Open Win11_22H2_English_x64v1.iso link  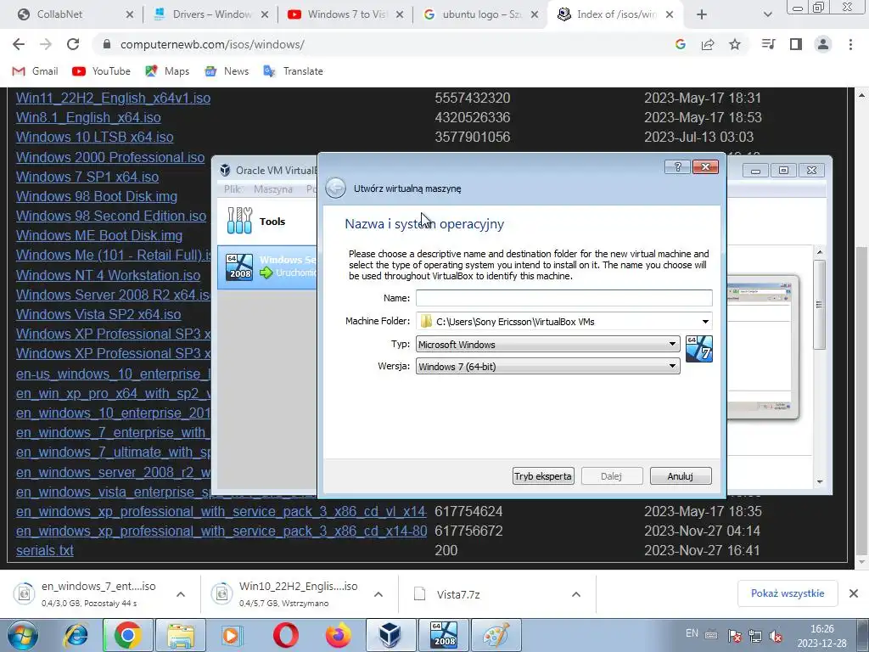point(113,98)
